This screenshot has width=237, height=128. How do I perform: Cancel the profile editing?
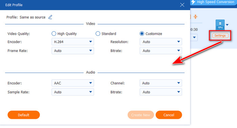(169, 115)
